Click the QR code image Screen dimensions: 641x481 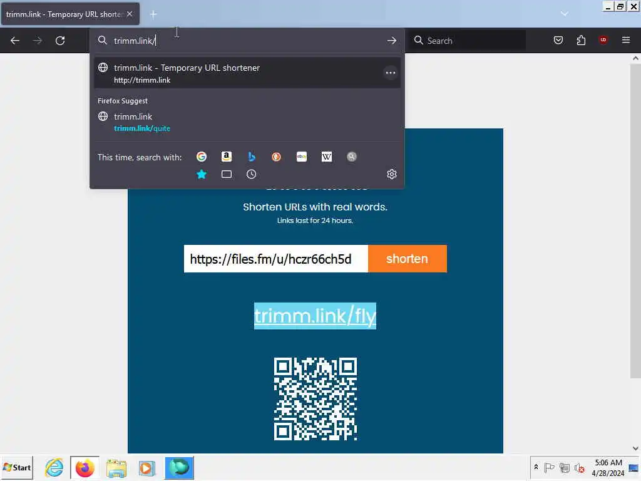tap(315, 399)
